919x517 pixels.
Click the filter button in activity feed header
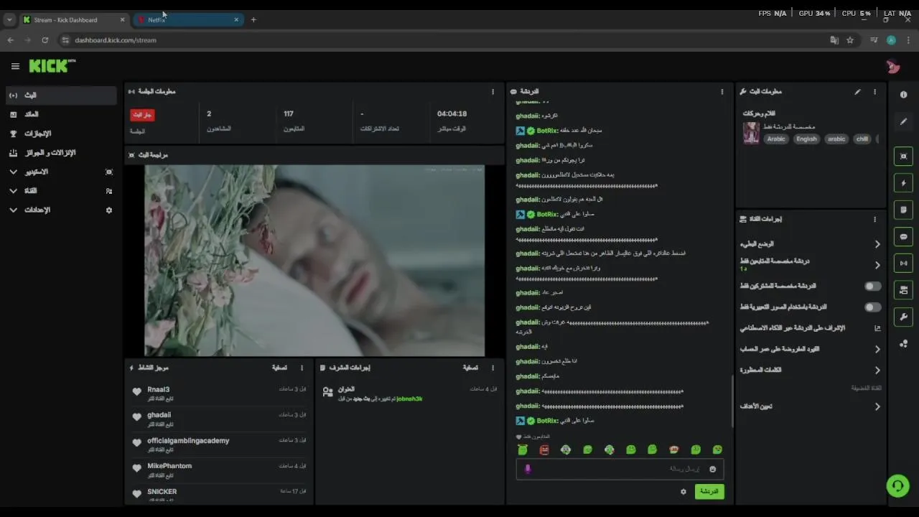click(x=279, y=368)
